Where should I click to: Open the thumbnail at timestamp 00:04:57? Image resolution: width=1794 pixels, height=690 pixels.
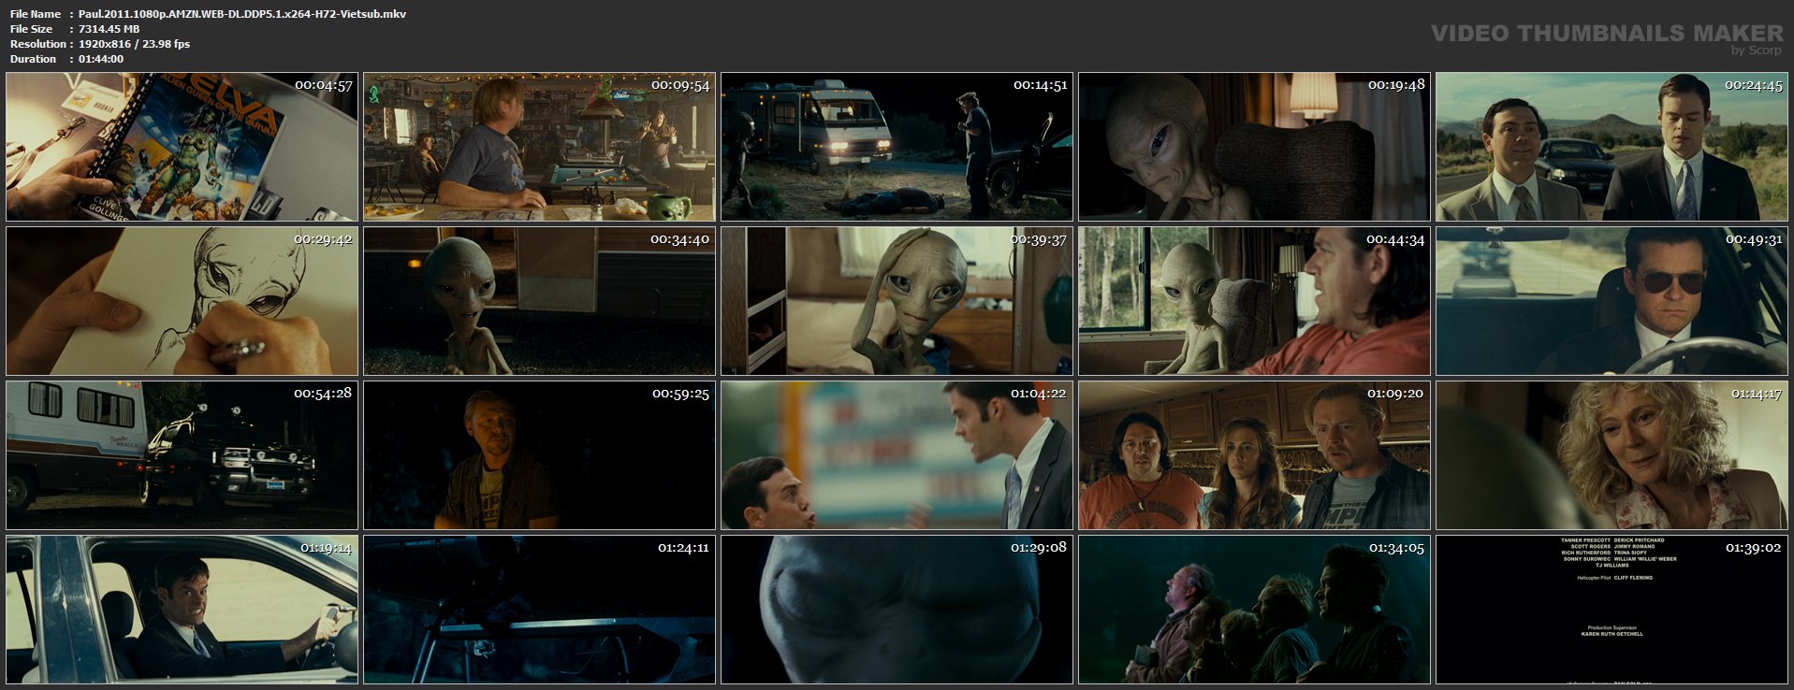point(182,147)
